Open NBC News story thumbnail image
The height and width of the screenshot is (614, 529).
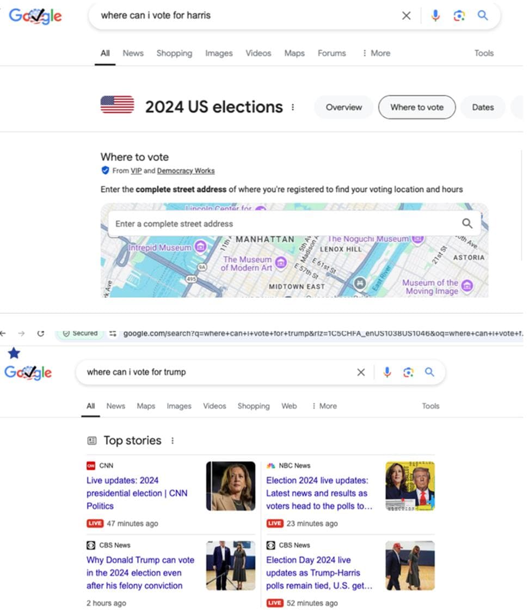coord(410,486)
